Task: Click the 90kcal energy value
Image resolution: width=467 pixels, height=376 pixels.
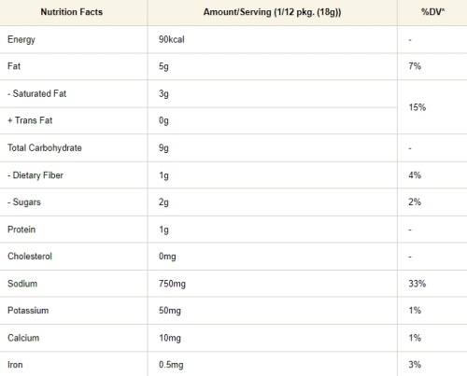Action: coord(172,39)
